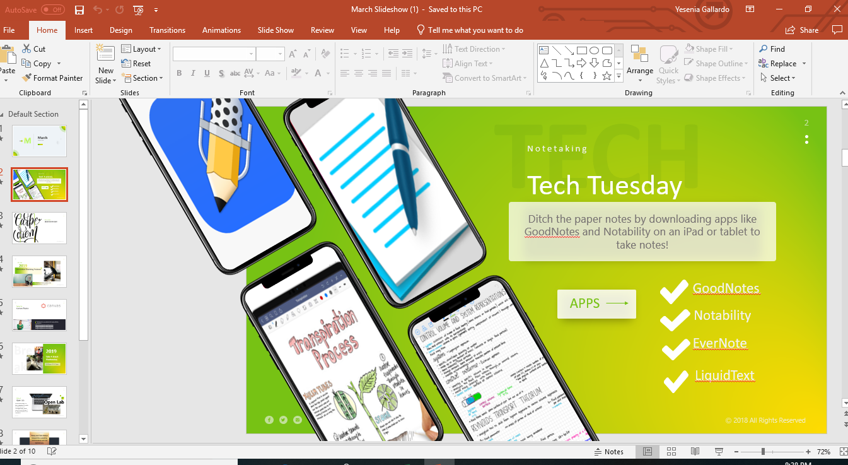Viewport: 848px width, 465px height.
Task: Open the comments pane icon
Action: [837, 30]
